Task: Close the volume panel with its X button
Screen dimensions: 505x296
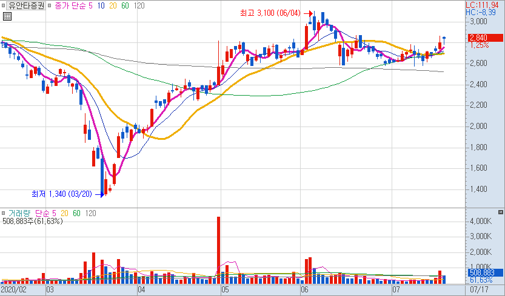Action: coord(501,212)
